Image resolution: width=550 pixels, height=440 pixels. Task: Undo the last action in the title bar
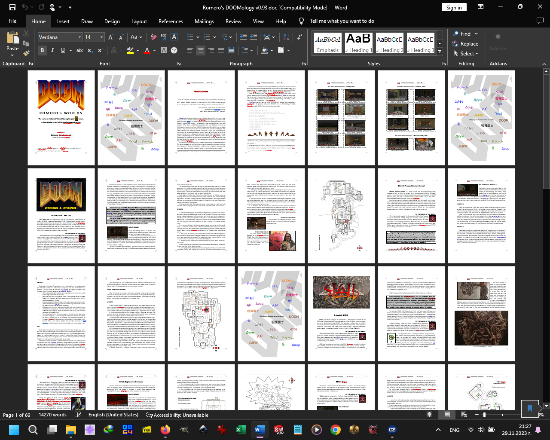(25, 7)
